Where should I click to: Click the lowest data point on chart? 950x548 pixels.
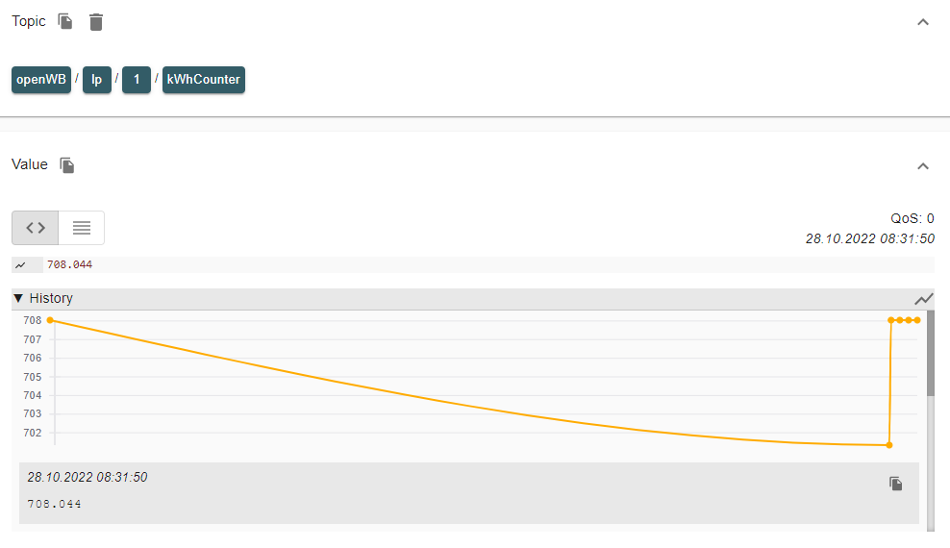coord(888,445)
